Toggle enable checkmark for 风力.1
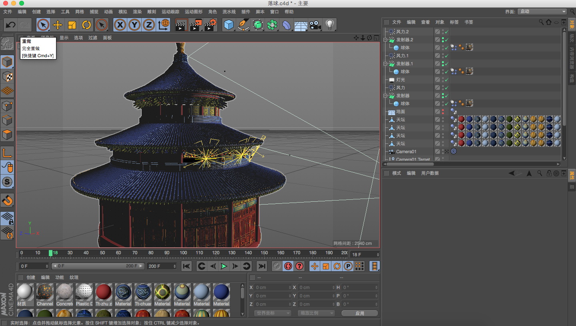576x326 pixels. [x=447, y=56]
